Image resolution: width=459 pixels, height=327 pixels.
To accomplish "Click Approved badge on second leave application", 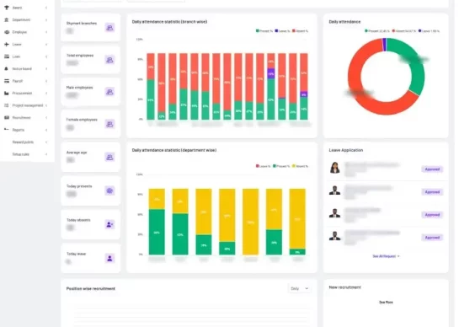I will coord(432,192).
